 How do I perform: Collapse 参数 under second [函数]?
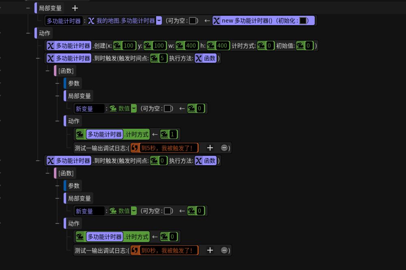[x=58, y=185]
